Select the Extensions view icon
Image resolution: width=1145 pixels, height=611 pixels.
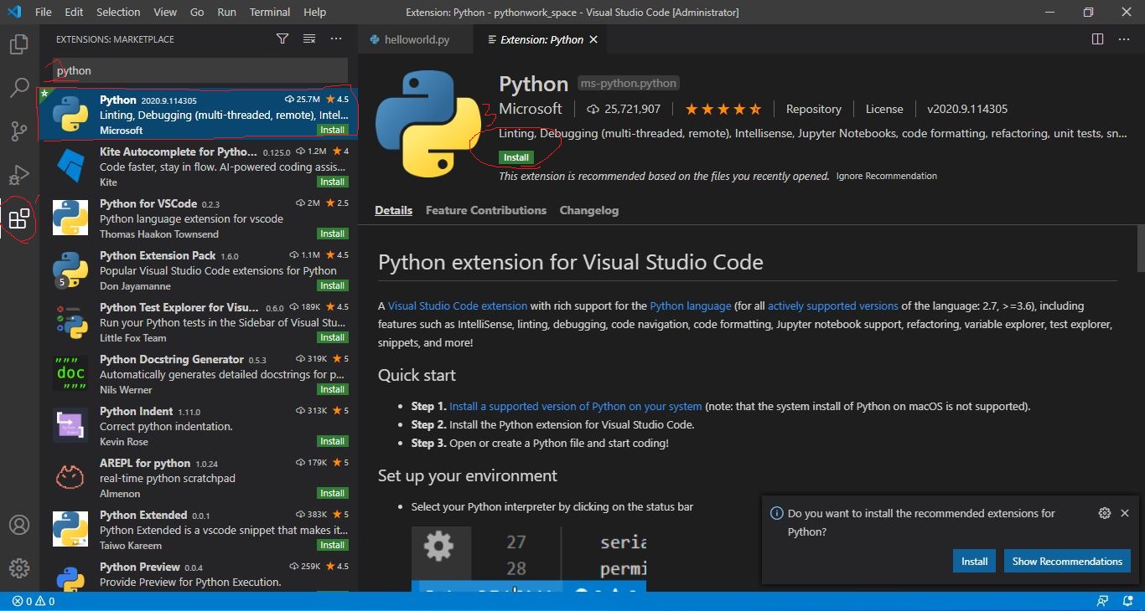[x=19, y=219]
